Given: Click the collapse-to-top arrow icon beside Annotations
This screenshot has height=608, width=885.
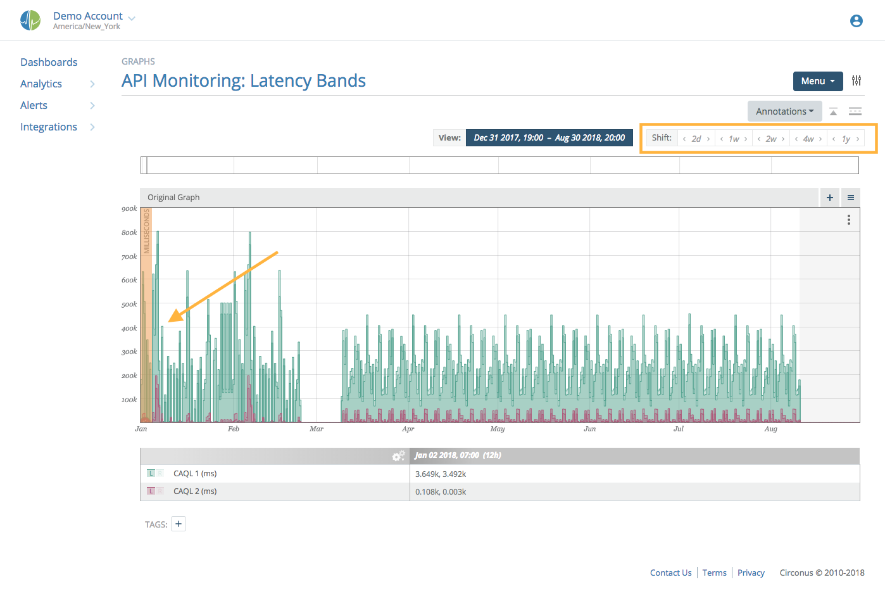Looking at the screenshot, I should 833,111.
